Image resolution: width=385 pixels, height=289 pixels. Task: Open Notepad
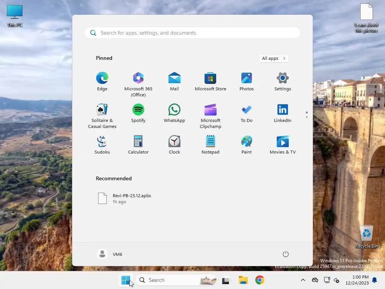[x=211, y=145]
